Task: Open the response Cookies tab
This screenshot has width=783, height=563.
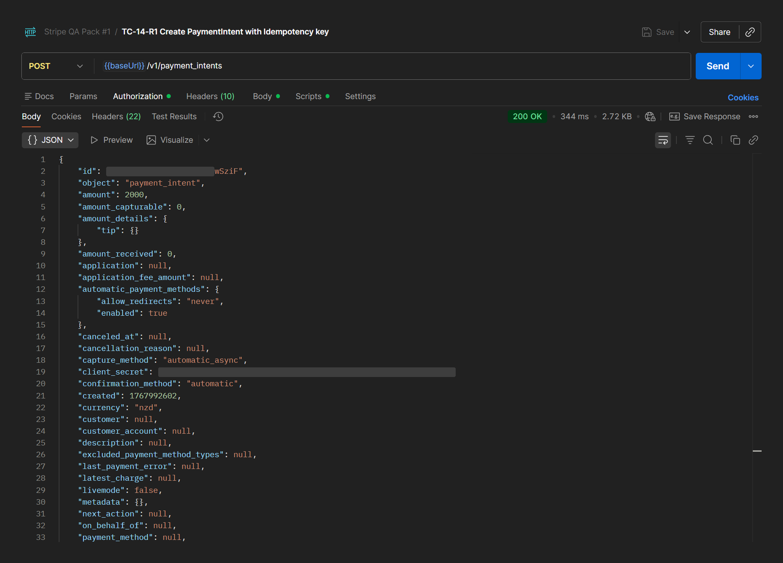Action: point(66,116)
